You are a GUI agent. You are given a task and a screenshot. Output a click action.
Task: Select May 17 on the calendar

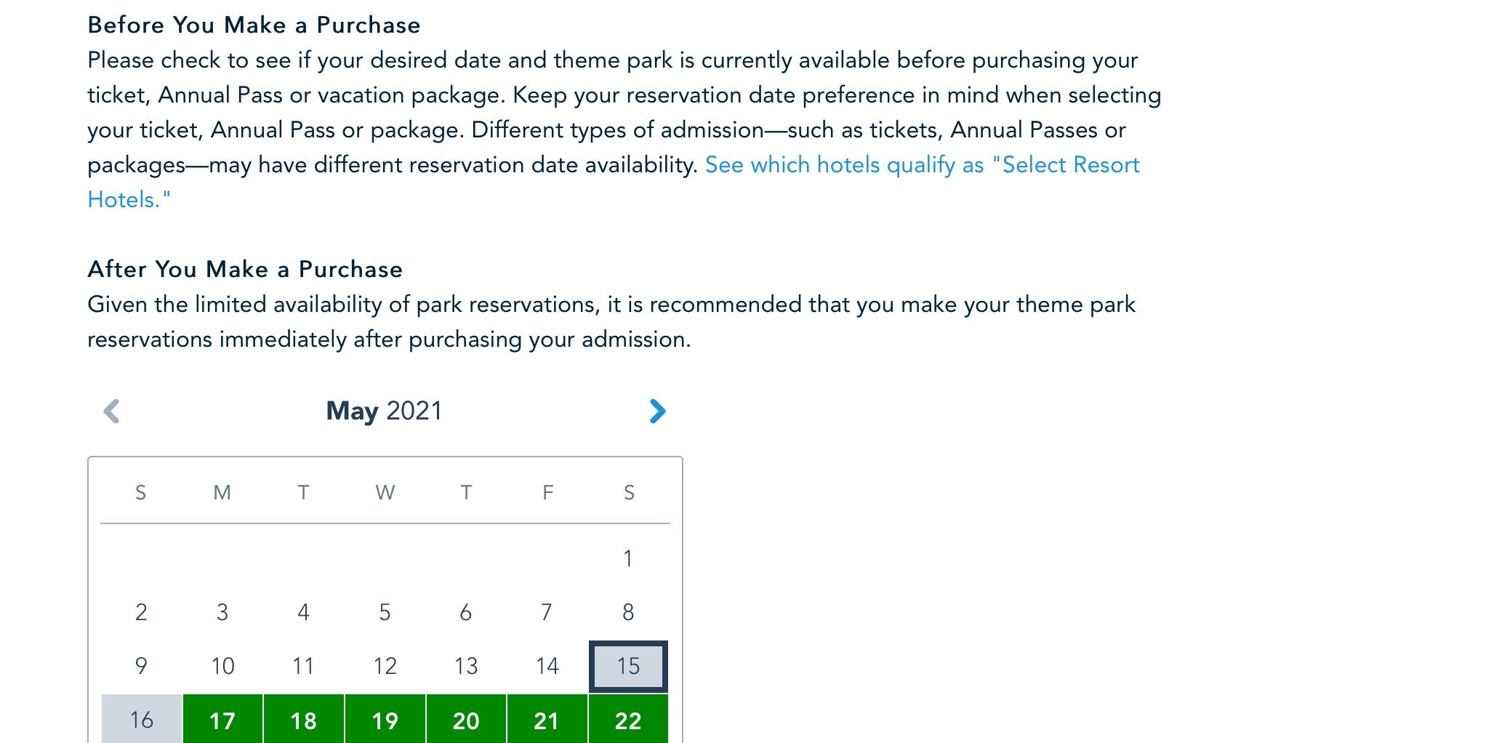pyautogui.click(x=222, y=720)
